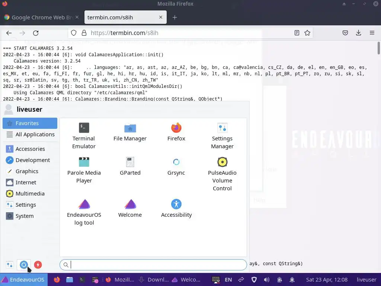The height and width of the screenshot is (286, 381).
Task: Browse Multimedia category
Action: pyautogui.click(x=30, y=194)
